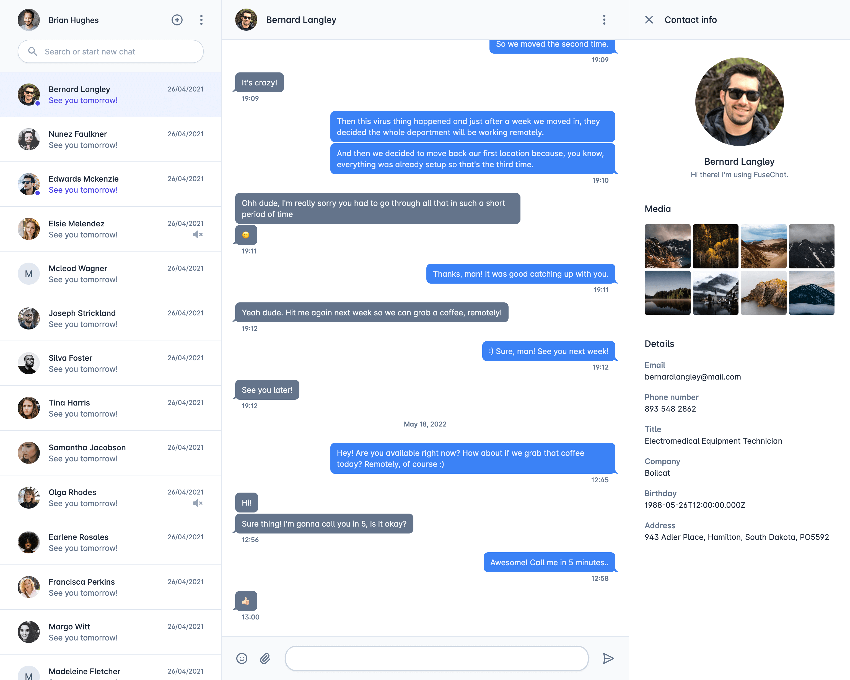Screen dimensions: 850x680
Task: Toggle mute icon on Elsie Melendez chat
Action: coord(198,234)
